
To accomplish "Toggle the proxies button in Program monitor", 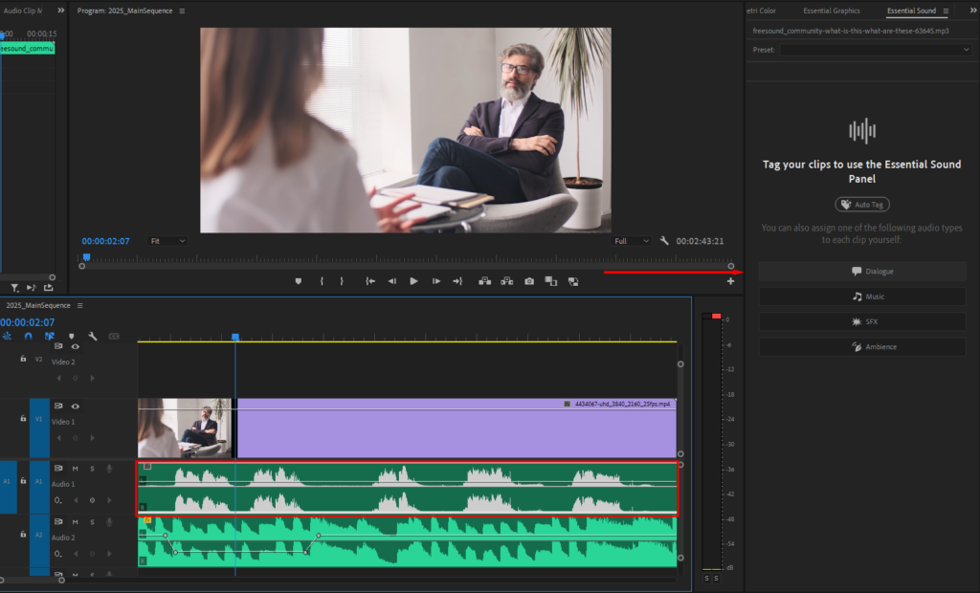I will (573, 281).
